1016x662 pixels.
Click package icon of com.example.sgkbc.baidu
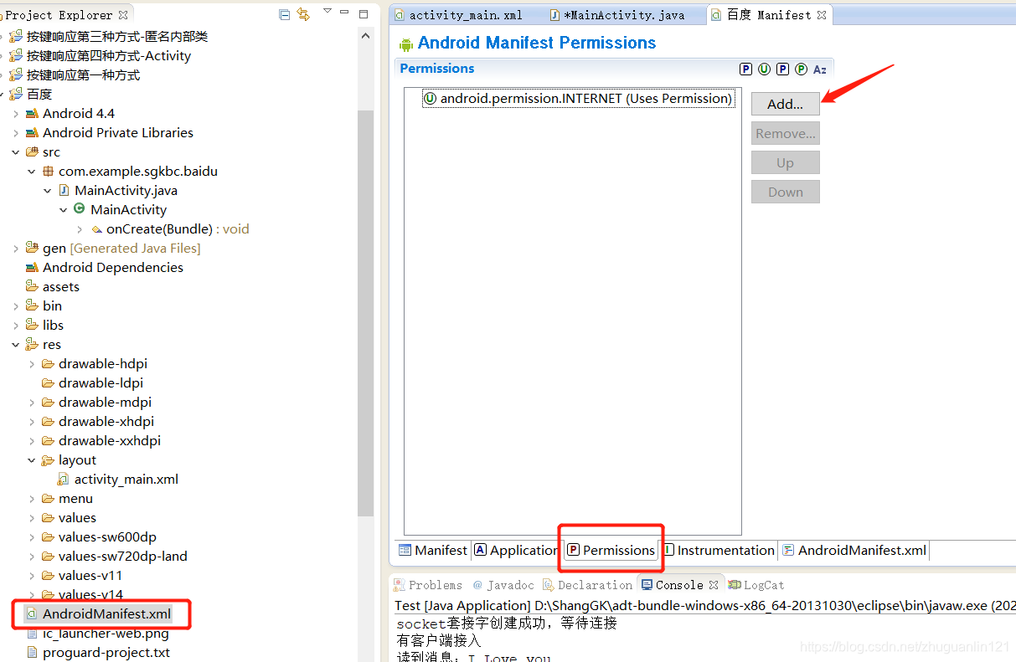[49, 172]
